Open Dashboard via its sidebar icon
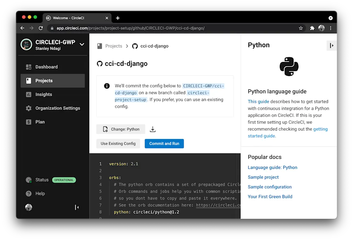Image resolution: width=353 pixels, height=240 pixels. pyautogui.click(x=29, y=67)
